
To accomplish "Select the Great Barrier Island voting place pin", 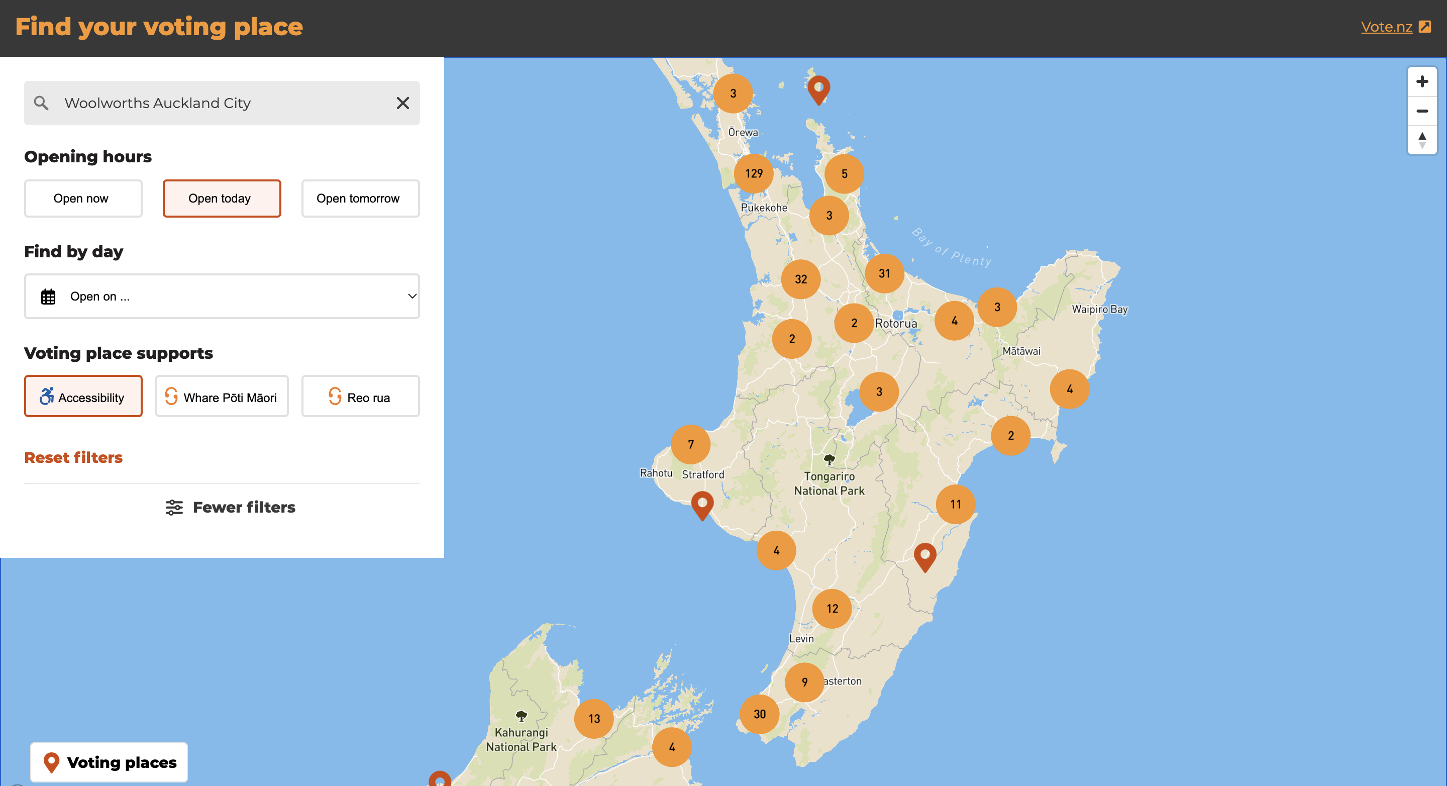I will click(x=819, y=89).
